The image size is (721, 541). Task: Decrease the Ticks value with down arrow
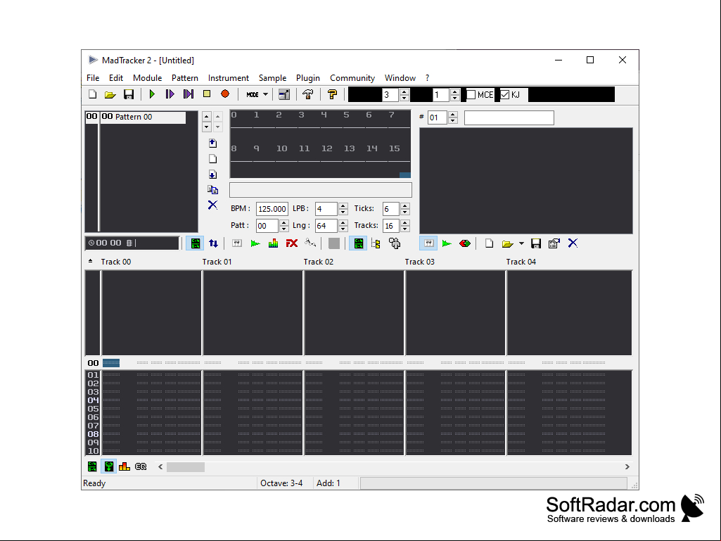[404, 212]
